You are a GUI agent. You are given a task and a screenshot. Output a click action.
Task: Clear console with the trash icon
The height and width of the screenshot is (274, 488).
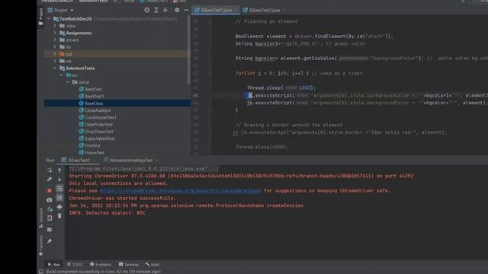[x=59, y=215]
